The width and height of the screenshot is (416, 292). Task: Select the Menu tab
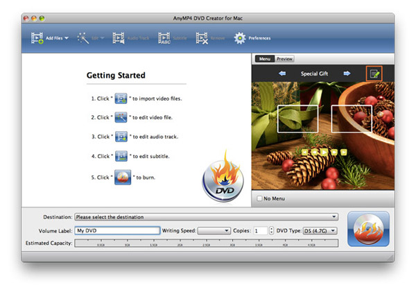point(265,59)
